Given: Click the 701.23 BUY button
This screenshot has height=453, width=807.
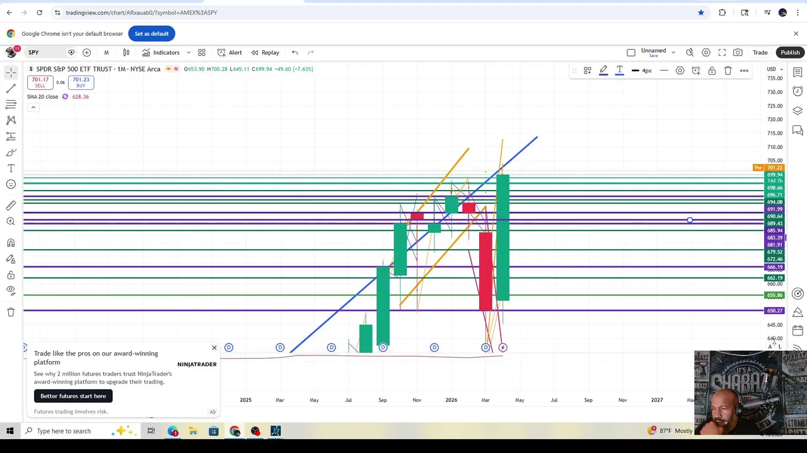Looking at the screenshot, I should click(81, 82).
